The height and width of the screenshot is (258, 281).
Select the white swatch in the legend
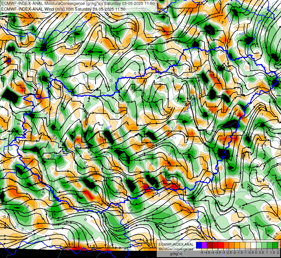tap(253, 245)
